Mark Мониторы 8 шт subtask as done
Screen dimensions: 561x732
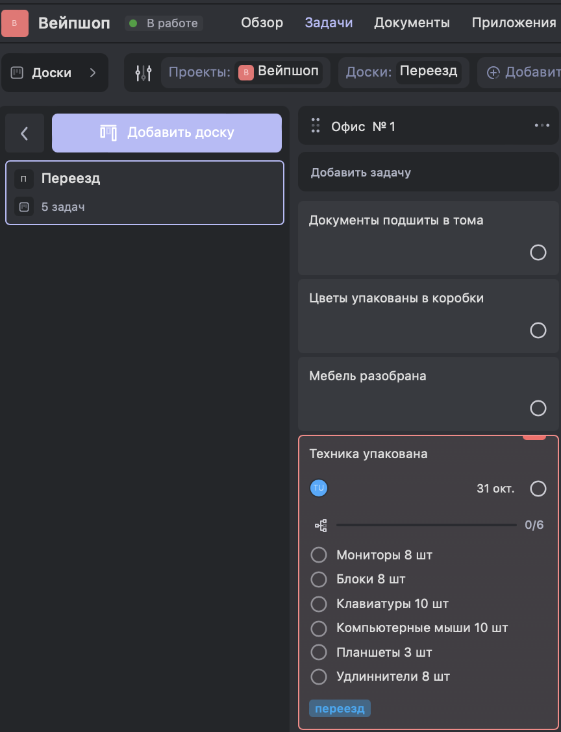[319, 555]
